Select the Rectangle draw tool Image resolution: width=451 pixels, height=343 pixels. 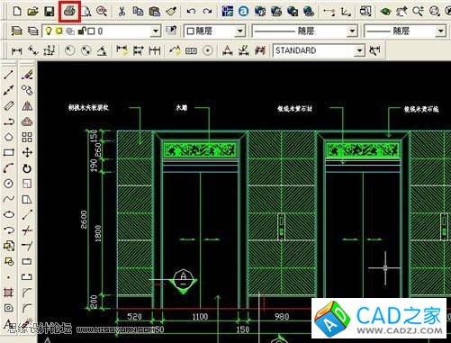8,152
